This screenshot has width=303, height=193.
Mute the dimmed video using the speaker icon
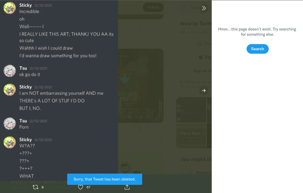148,117
